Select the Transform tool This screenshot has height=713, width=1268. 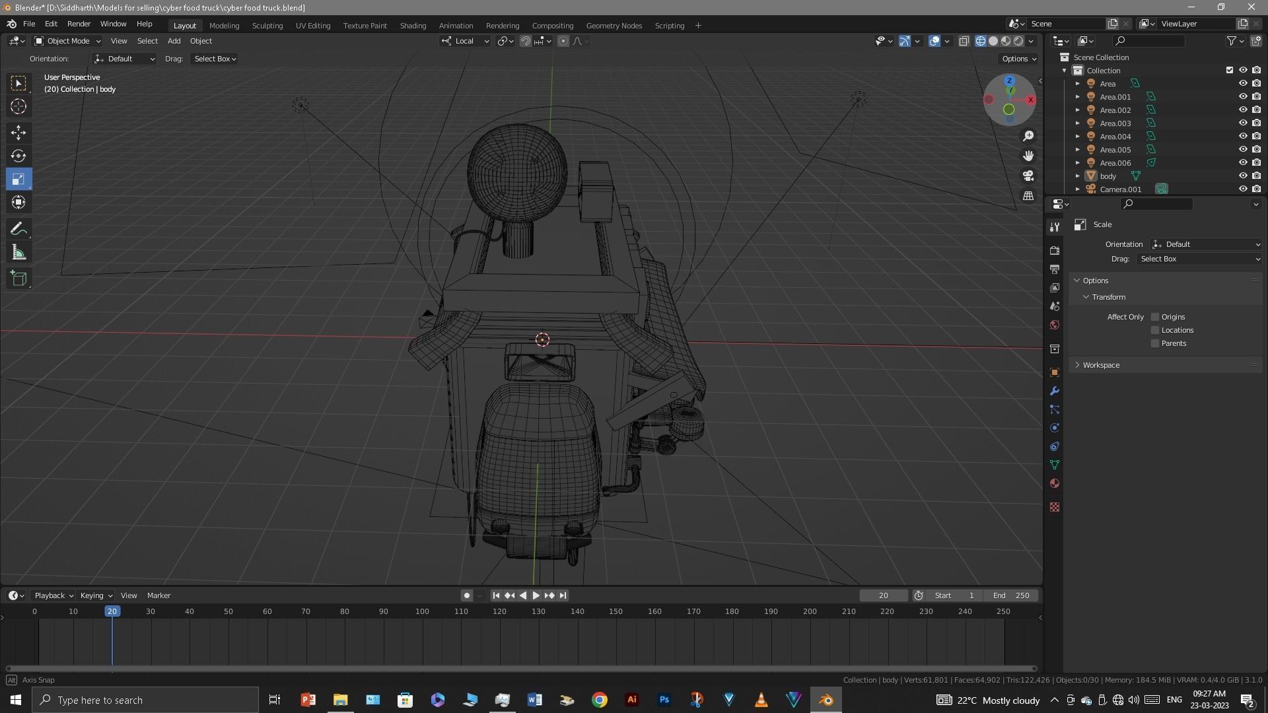[x=18, y=202]
